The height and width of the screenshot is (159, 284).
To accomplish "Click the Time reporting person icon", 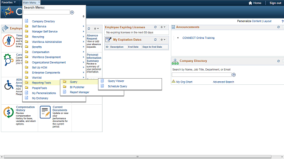I will [x=8, y=41].
